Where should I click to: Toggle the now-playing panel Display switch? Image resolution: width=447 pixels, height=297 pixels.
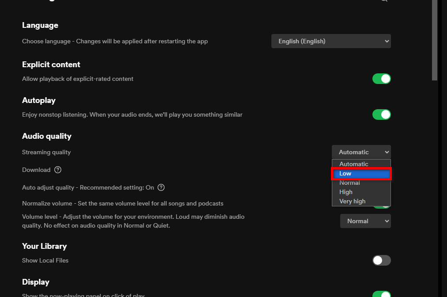click(381, 294)
